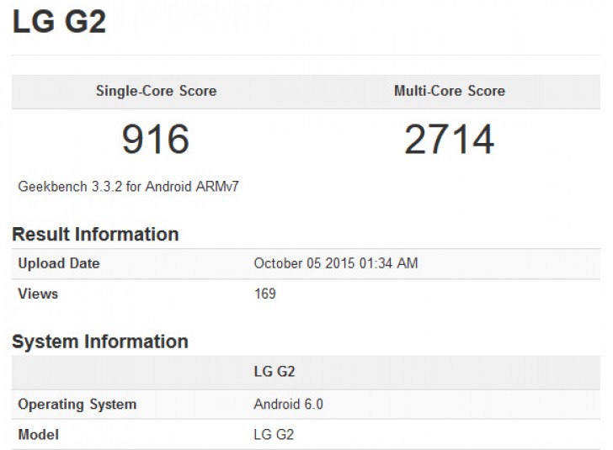Click the views count 169
This screenshot has width=613, height=450.
pos(264,294)
